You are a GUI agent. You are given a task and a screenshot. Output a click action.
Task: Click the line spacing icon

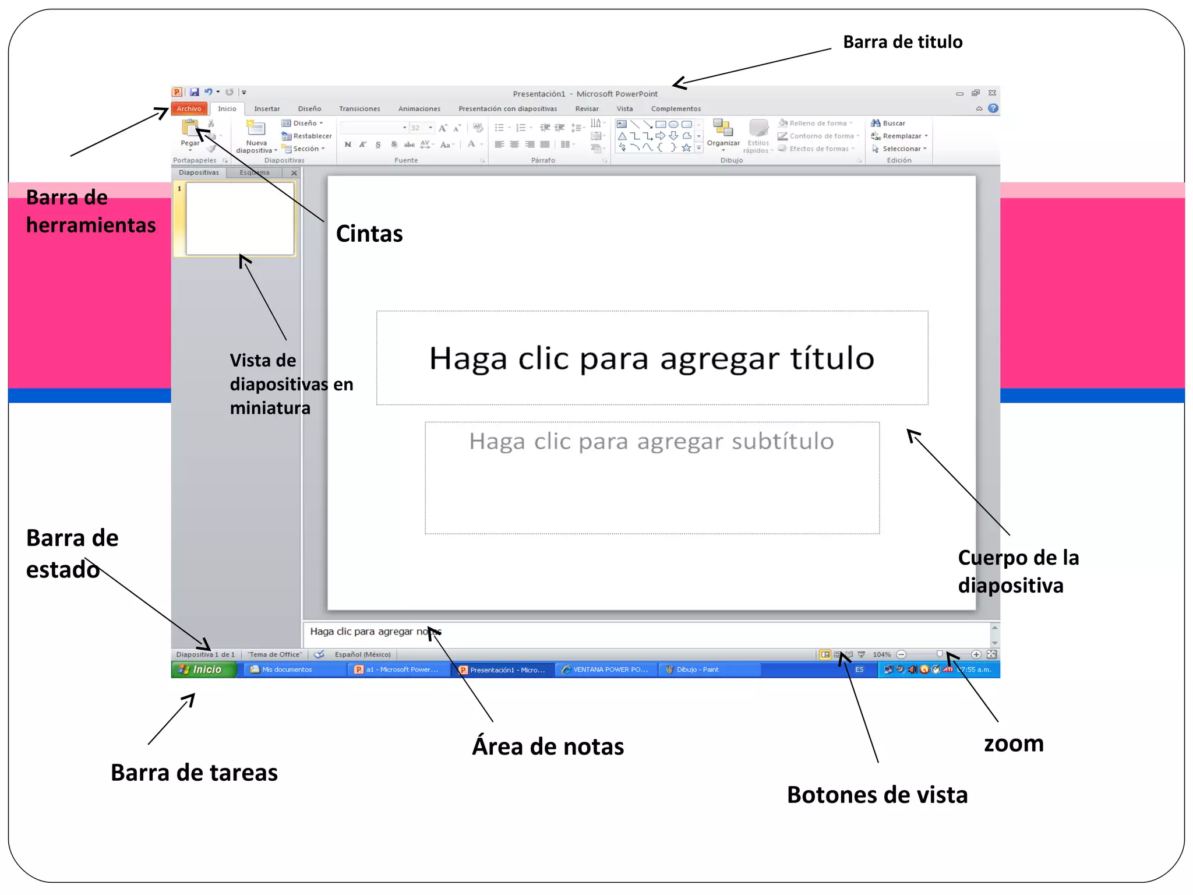click(576, 128)
